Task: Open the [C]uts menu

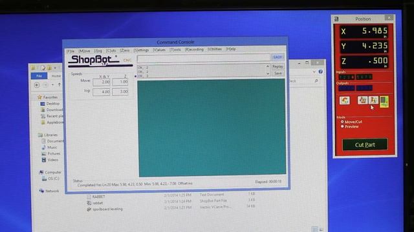Action: click(111, 50)
